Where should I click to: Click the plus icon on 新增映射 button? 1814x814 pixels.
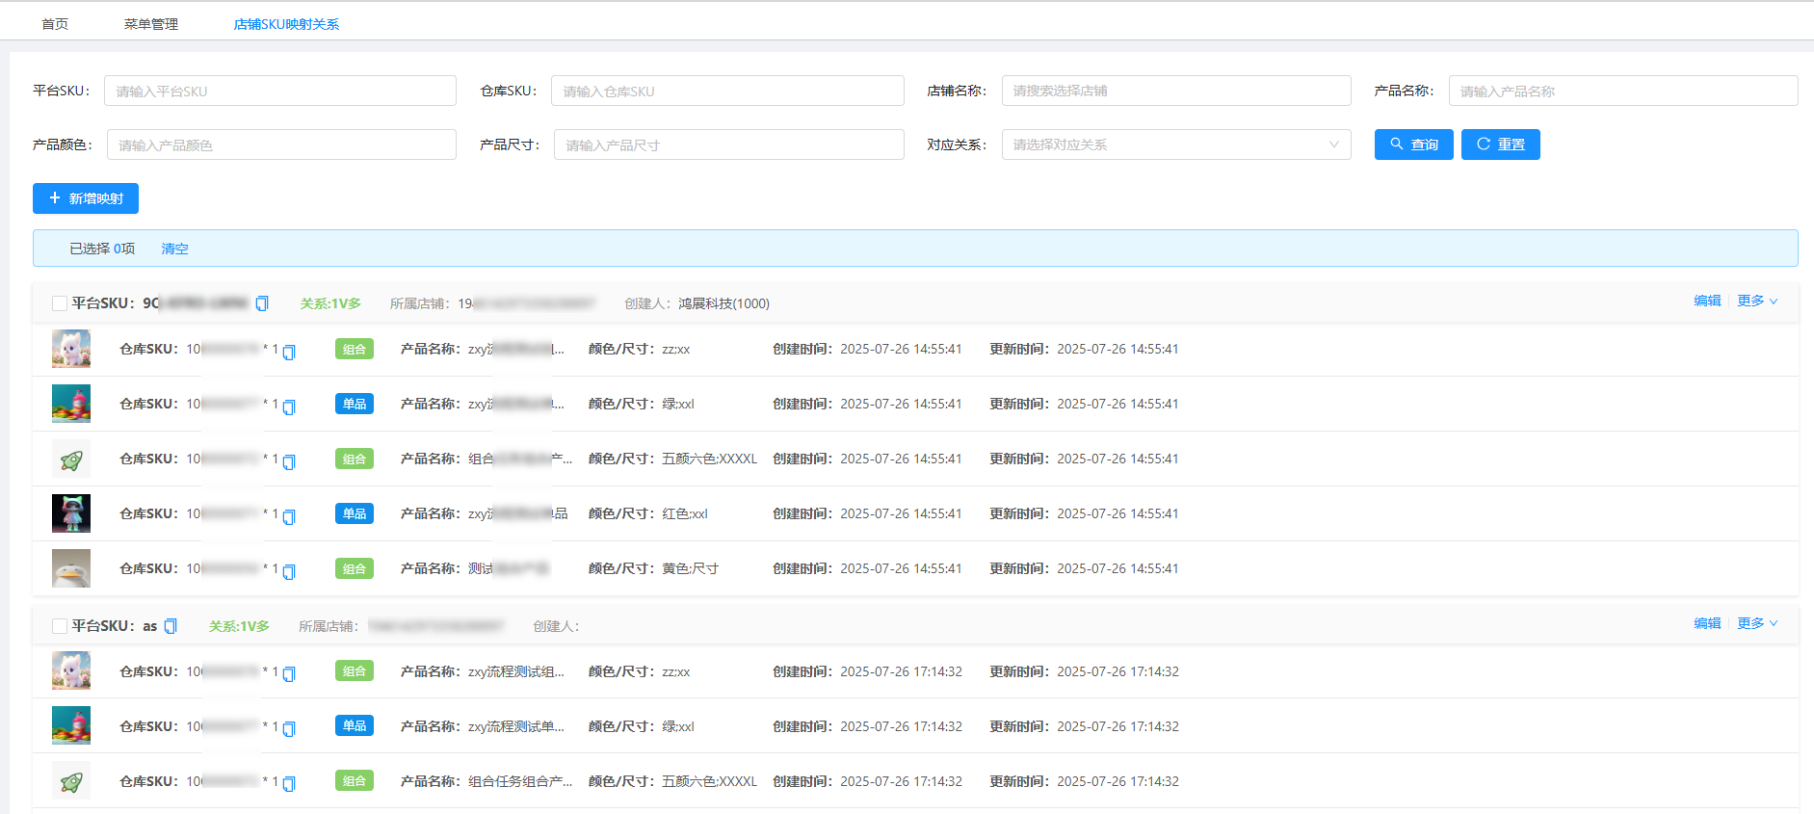tap(55, 198)
